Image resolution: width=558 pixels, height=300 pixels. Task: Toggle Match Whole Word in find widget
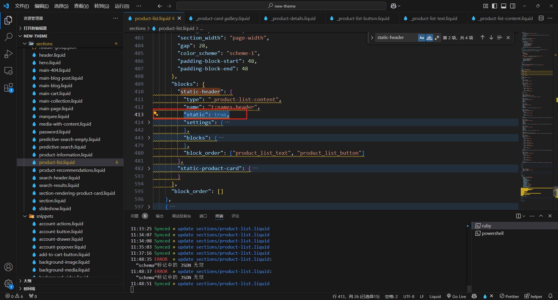click(x=429, y=37)
